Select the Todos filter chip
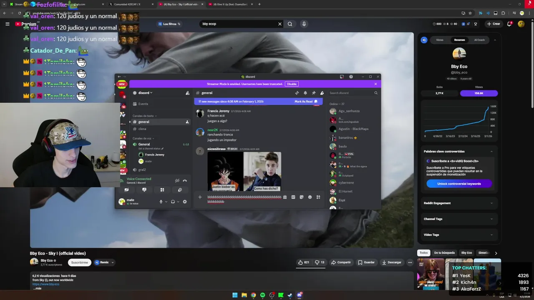This screenshot has height=300, width=534. [x=423, y=253]
